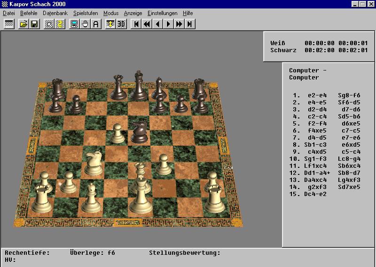376x267 pixels.
Task: Open the Hilfe menu
Action: tap(188, 13)
